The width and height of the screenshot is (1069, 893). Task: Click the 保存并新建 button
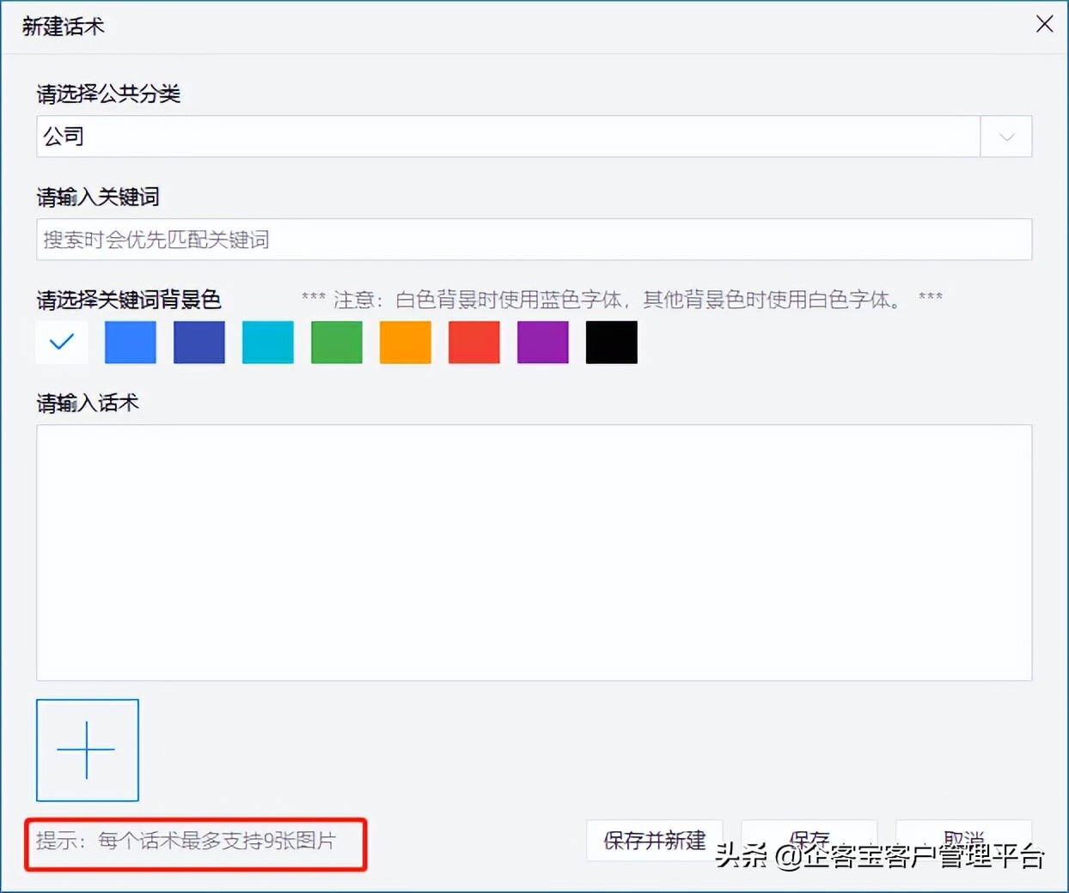pyautogui.click(x=654, y=841)
